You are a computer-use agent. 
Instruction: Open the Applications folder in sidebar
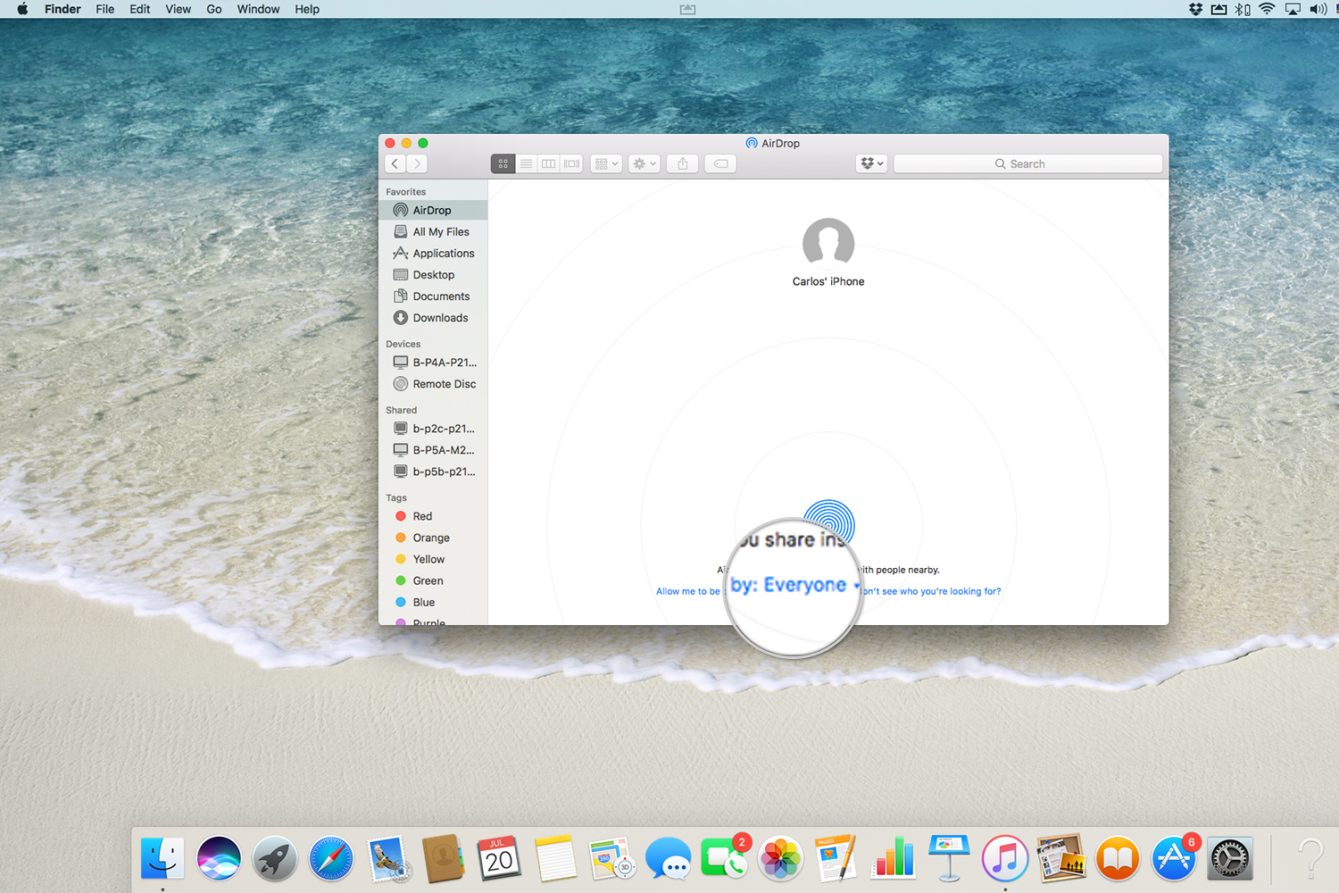point(433,253)
